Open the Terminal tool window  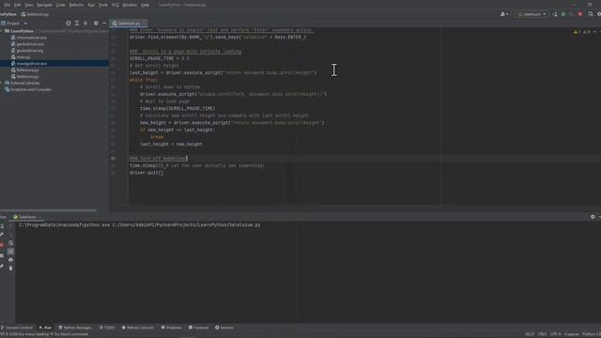click(198, 328)
